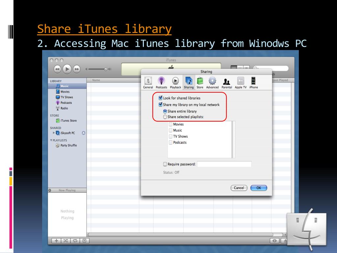This screenshot has height=253, width=337.
Task: Toggle Look for shared libraries checkbox
Action: [x=160, y=98]
